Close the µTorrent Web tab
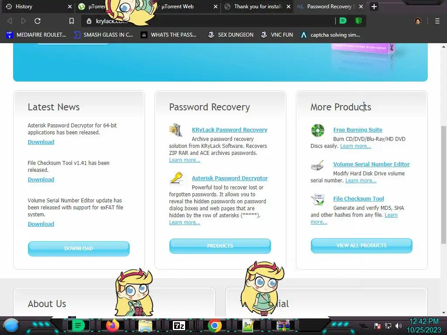447x335 pixels. point(216,7)
